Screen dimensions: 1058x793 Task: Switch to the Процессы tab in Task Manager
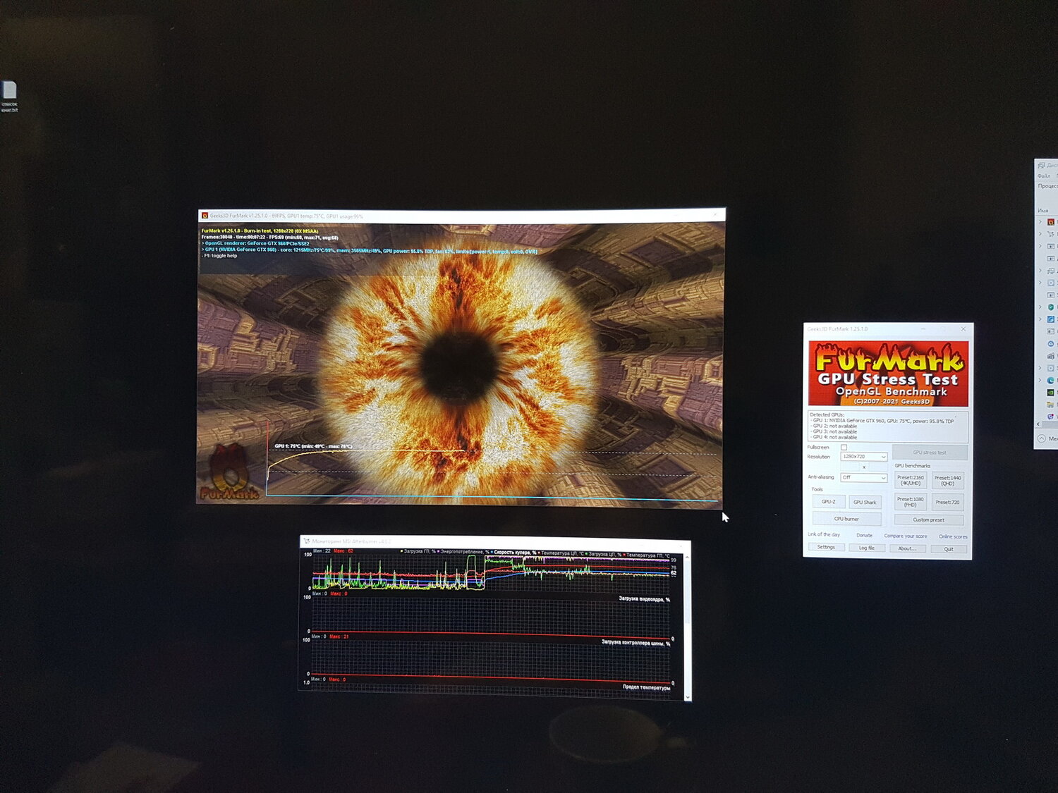pyautogui.click(x=1048, y=186)
